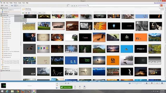Open the View menu
Image resolution: width=166 pixels, height=93 pixels.
click(x=7, y=3)
